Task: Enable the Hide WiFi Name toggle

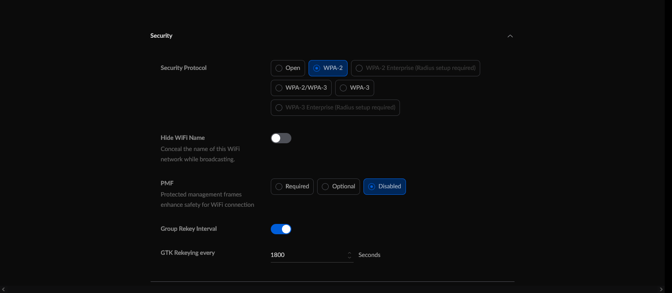Action: [281, 138]
